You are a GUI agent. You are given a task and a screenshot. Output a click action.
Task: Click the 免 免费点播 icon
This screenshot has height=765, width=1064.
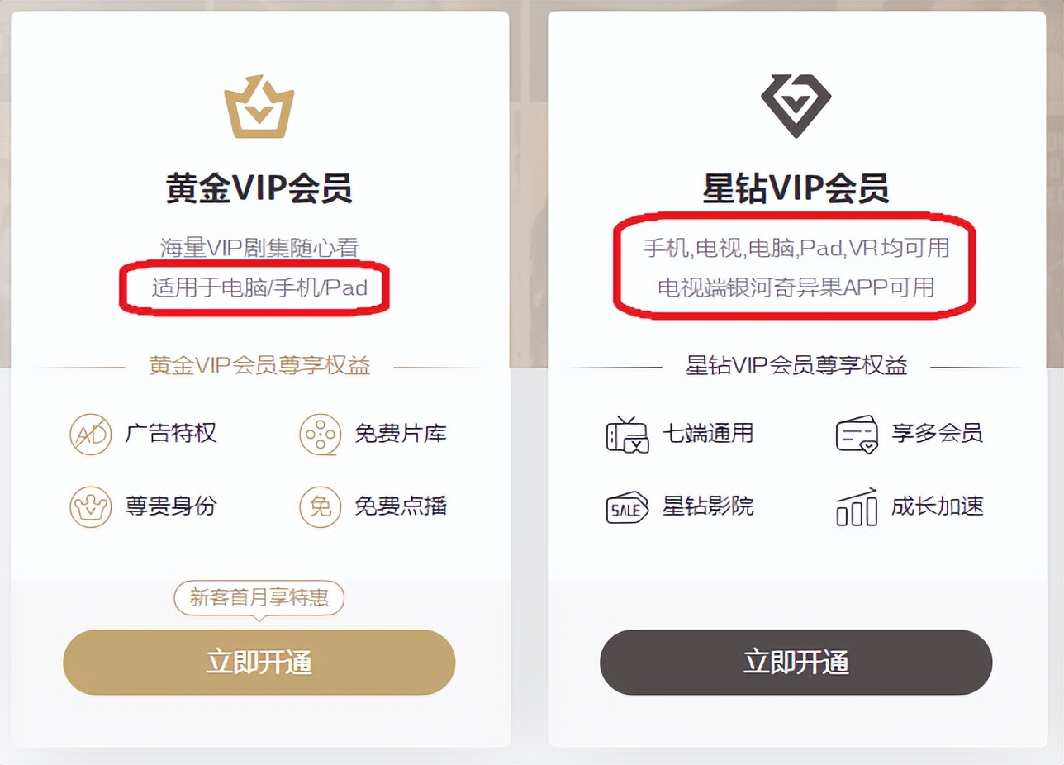(321, 506)
